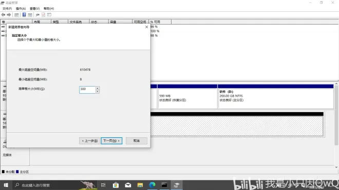
Task: Click the disk pane scrollbar up arrow
Action: [336, 83]
